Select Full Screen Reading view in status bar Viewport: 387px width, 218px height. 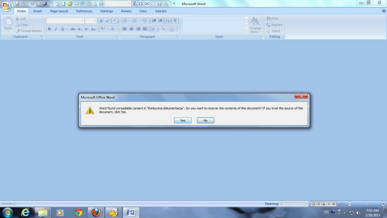tap(318, 204)
